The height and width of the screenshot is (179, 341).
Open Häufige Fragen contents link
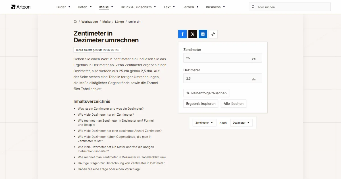[x=121, y=163]
